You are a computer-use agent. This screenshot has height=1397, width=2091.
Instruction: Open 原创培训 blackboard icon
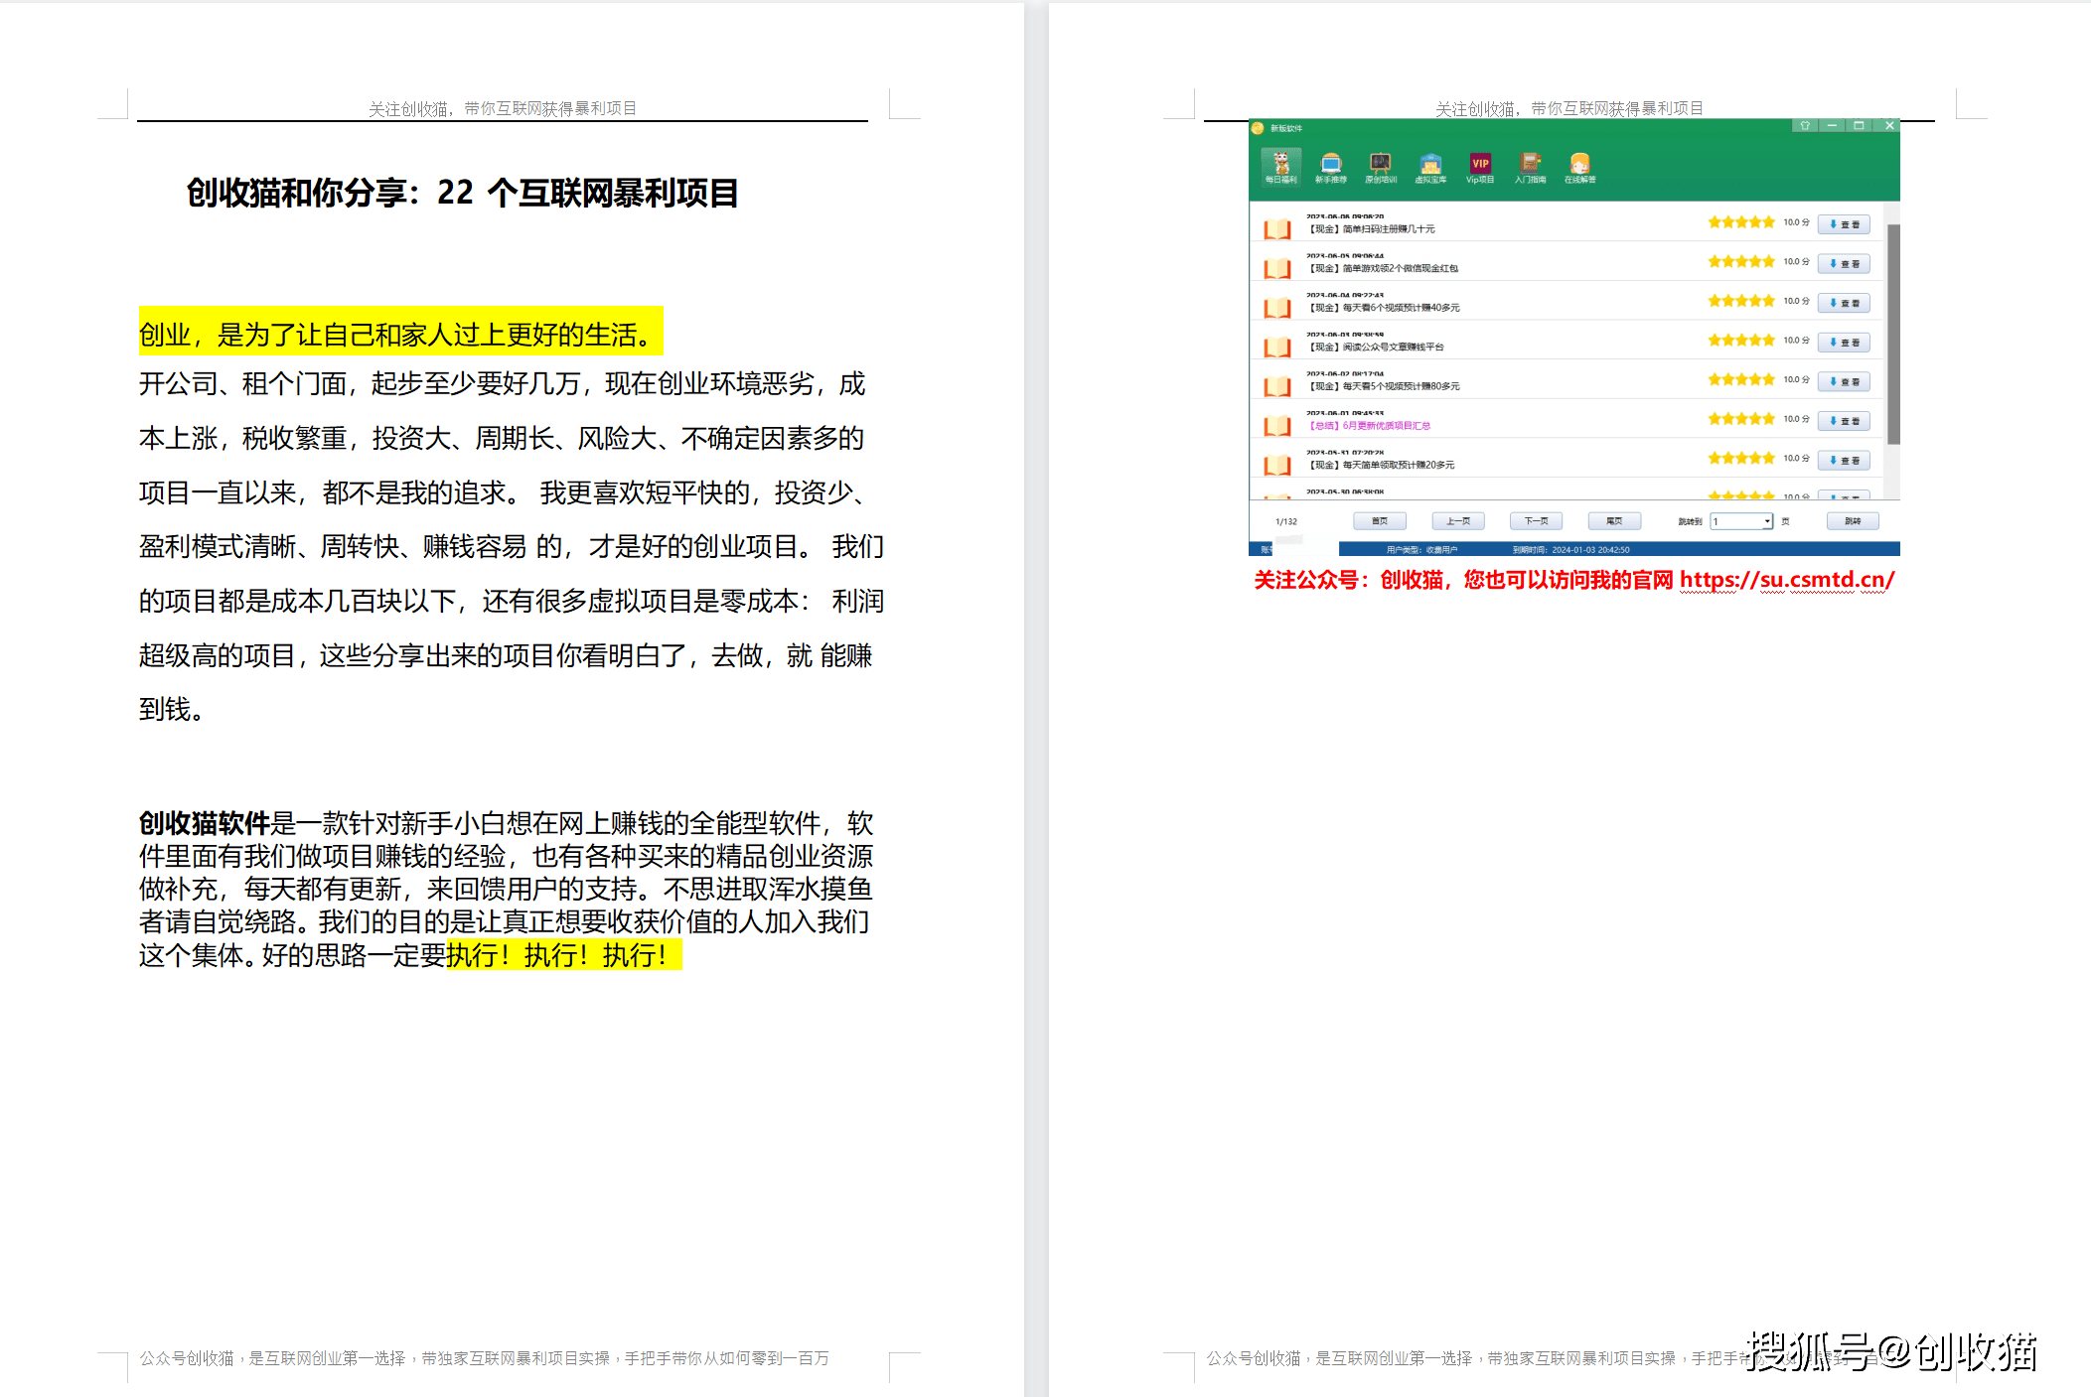coord(1380,165)
